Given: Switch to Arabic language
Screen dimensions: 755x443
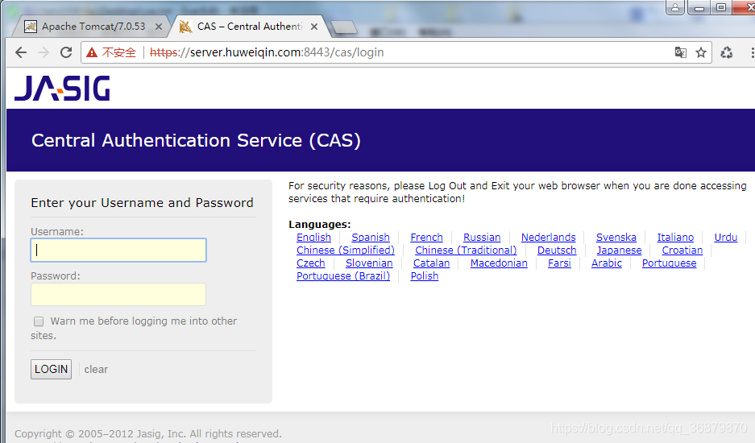Looking at the screenshot, I should click(607, 263).
